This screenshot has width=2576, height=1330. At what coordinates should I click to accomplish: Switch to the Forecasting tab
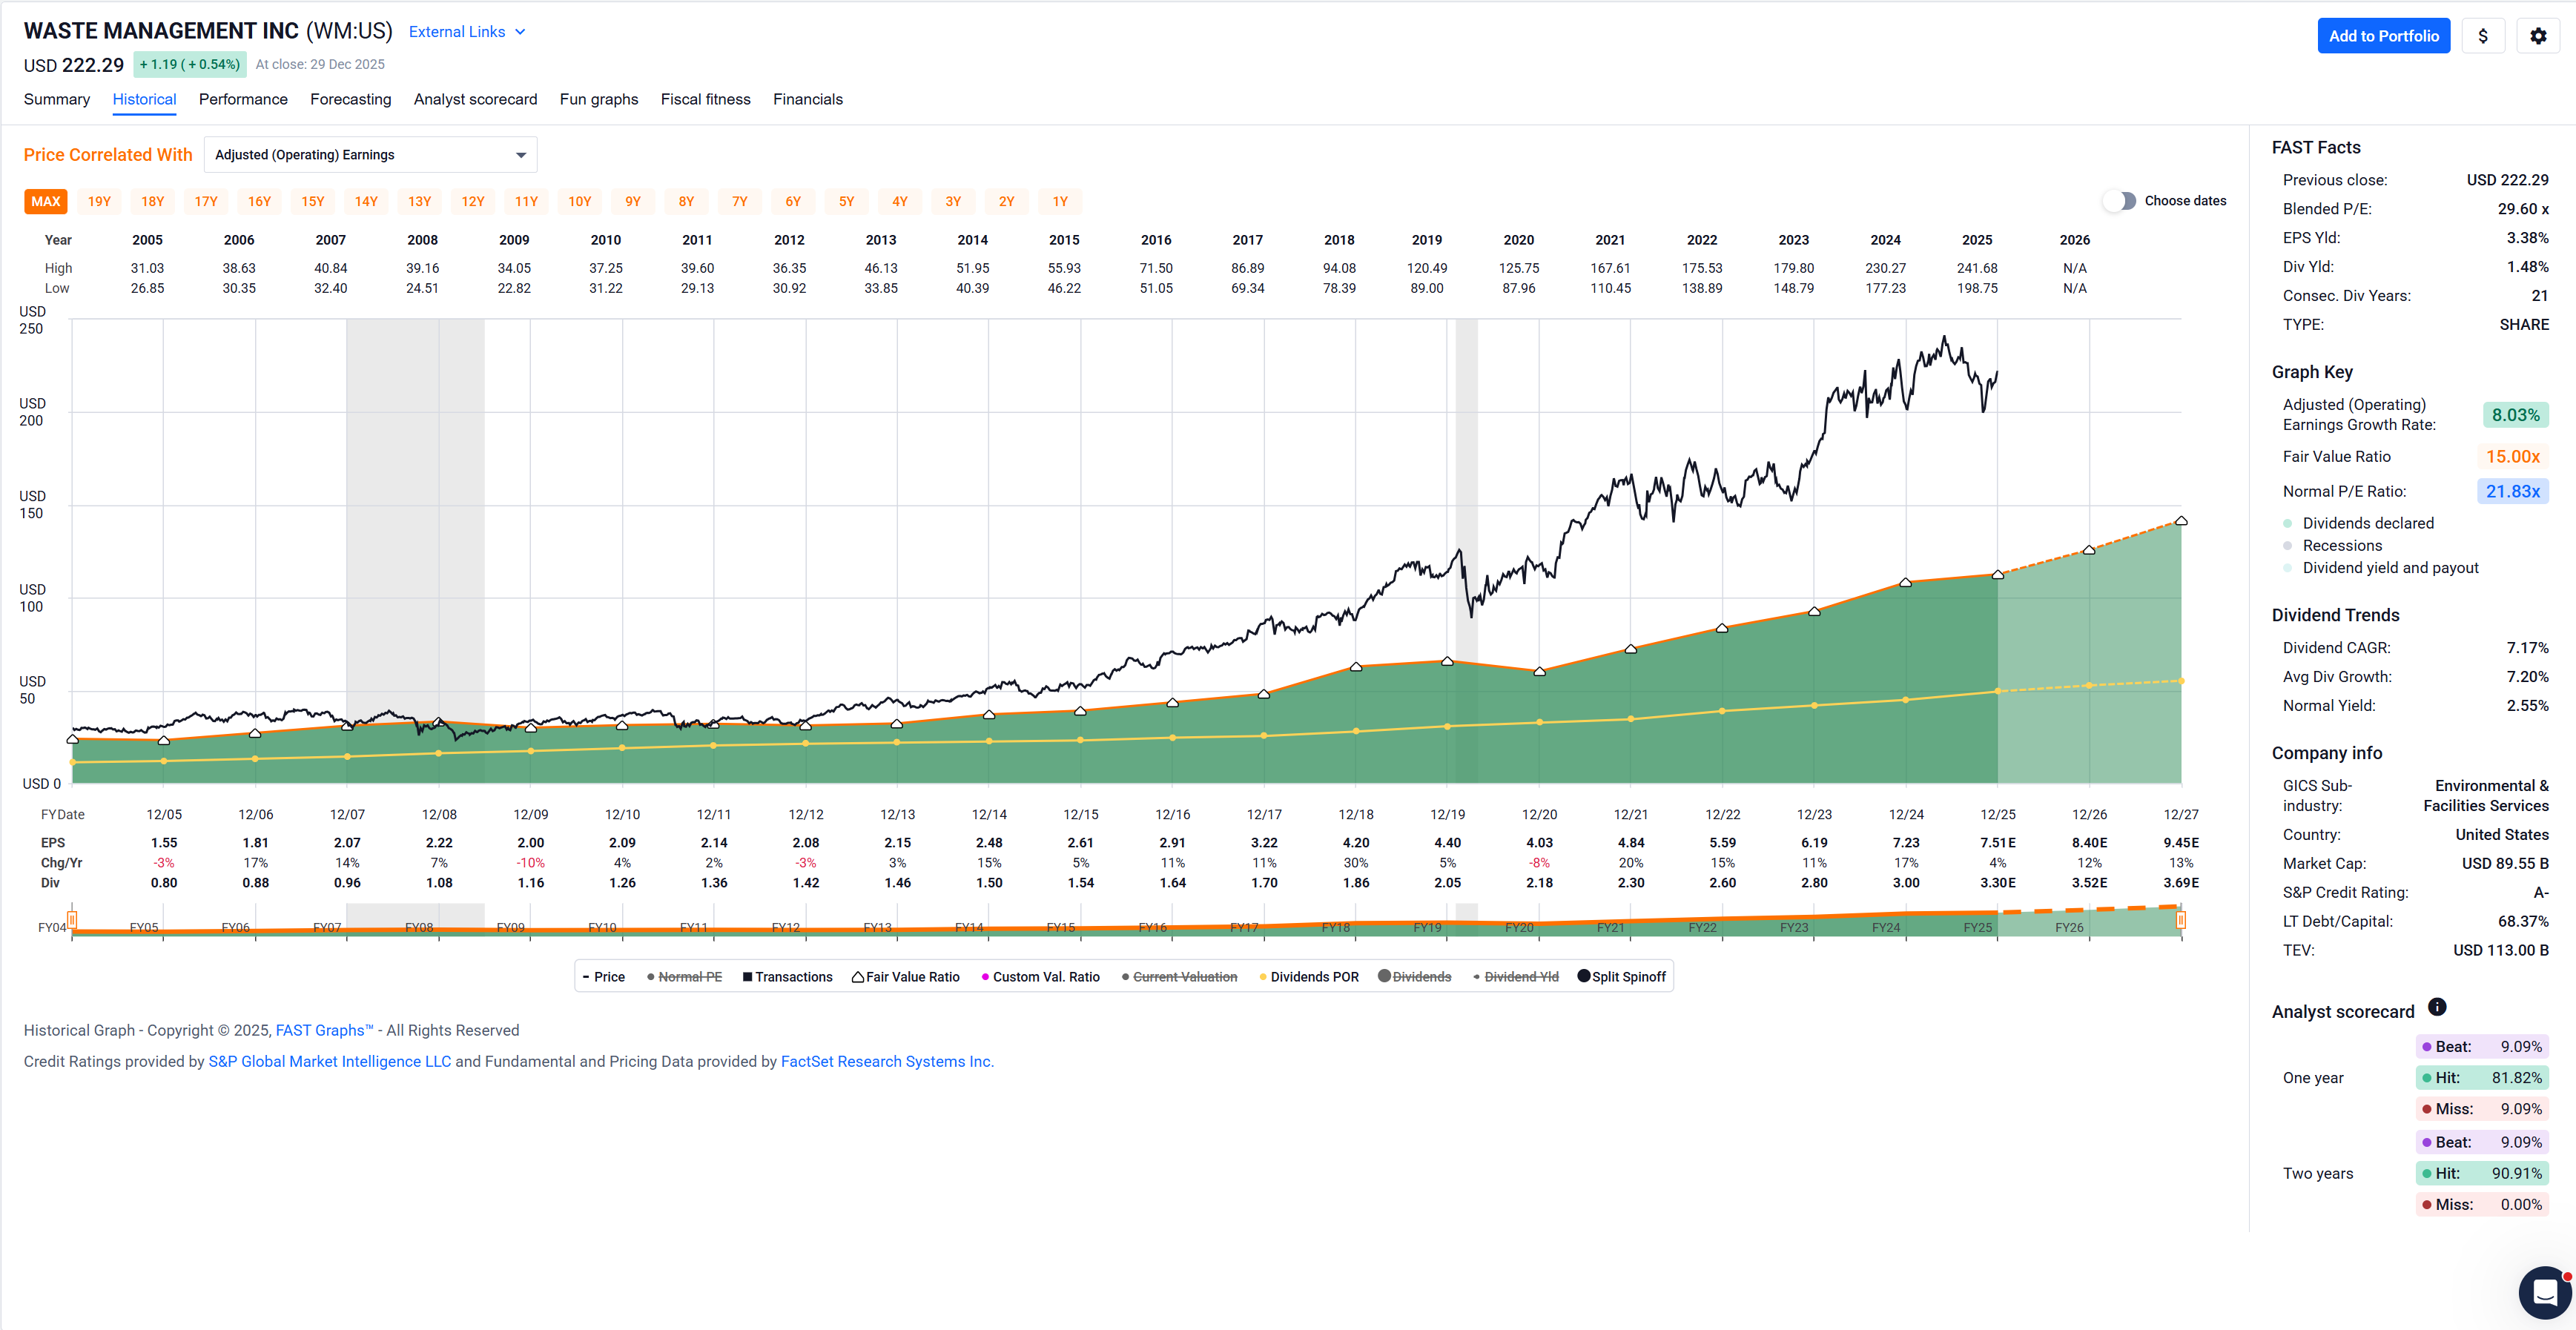[350, 99]
